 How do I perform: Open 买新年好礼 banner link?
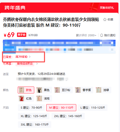click(107, 8)
